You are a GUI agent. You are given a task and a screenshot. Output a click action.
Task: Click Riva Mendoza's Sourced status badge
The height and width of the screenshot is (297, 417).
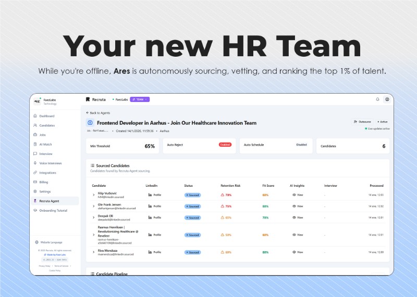pyautogui.click(x=192, y=252)
